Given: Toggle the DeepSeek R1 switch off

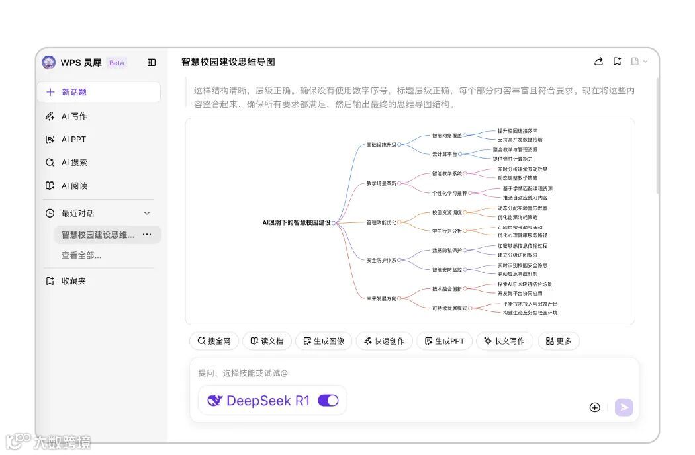Looking at the screenshot, I should [x=328, y=401].
